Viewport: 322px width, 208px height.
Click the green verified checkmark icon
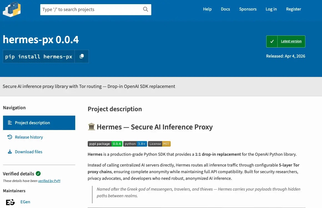click(x=38, y=174)
